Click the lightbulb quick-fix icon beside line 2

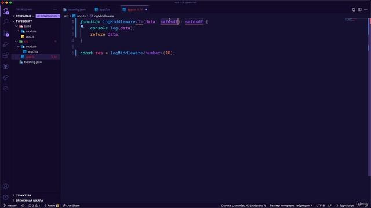pyautogui.click(x=82, y=27)
